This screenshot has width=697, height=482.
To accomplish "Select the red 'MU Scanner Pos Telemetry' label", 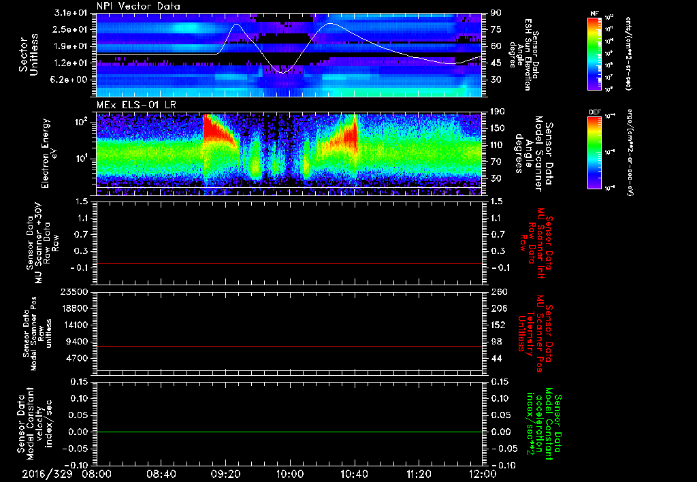I will (535, 334).
